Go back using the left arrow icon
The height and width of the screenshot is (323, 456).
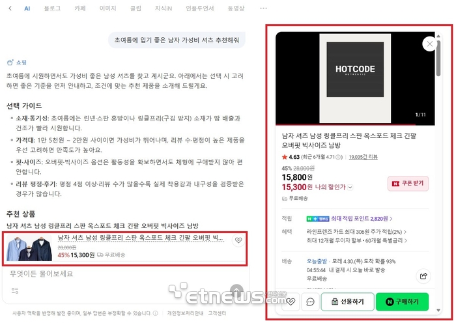pos(10,8)
